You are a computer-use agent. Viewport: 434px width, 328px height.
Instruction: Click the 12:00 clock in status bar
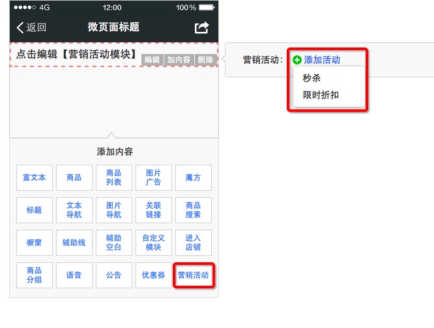(112, 7)
